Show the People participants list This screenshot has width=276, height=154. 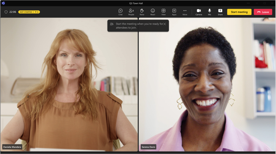point(131,12)
